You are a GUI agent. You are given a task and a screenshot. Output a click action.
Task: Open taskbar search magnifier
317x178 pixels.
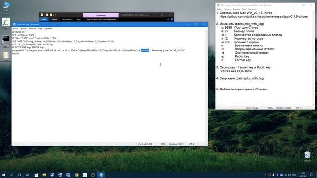point(12,175)
